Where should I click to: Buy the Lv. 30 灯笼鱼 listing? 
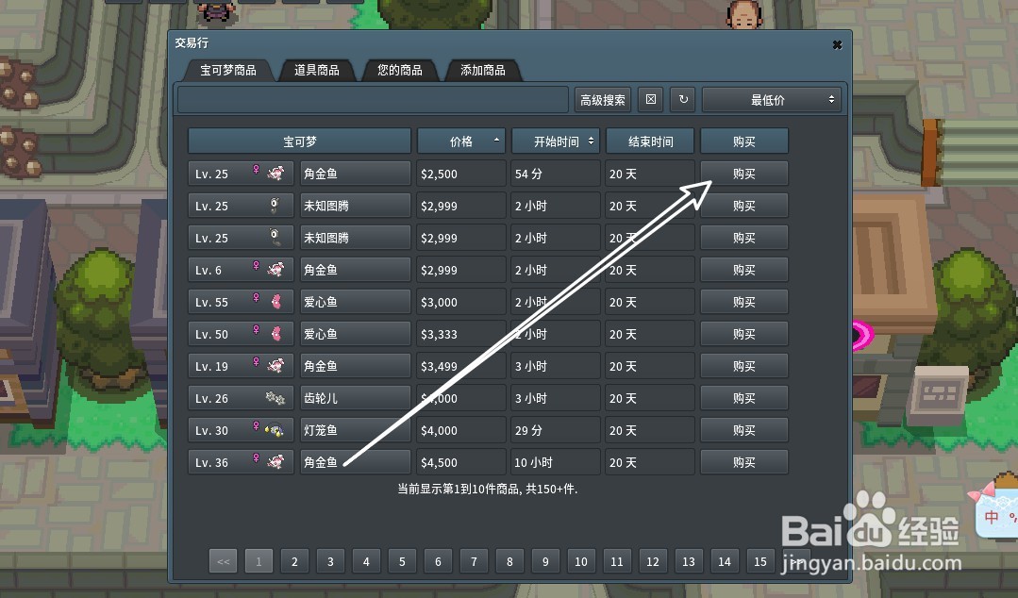744,430
